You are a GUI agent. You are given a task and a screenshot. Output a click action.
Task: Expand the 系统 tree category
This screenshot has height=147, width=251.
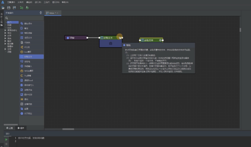click(5, 38)
